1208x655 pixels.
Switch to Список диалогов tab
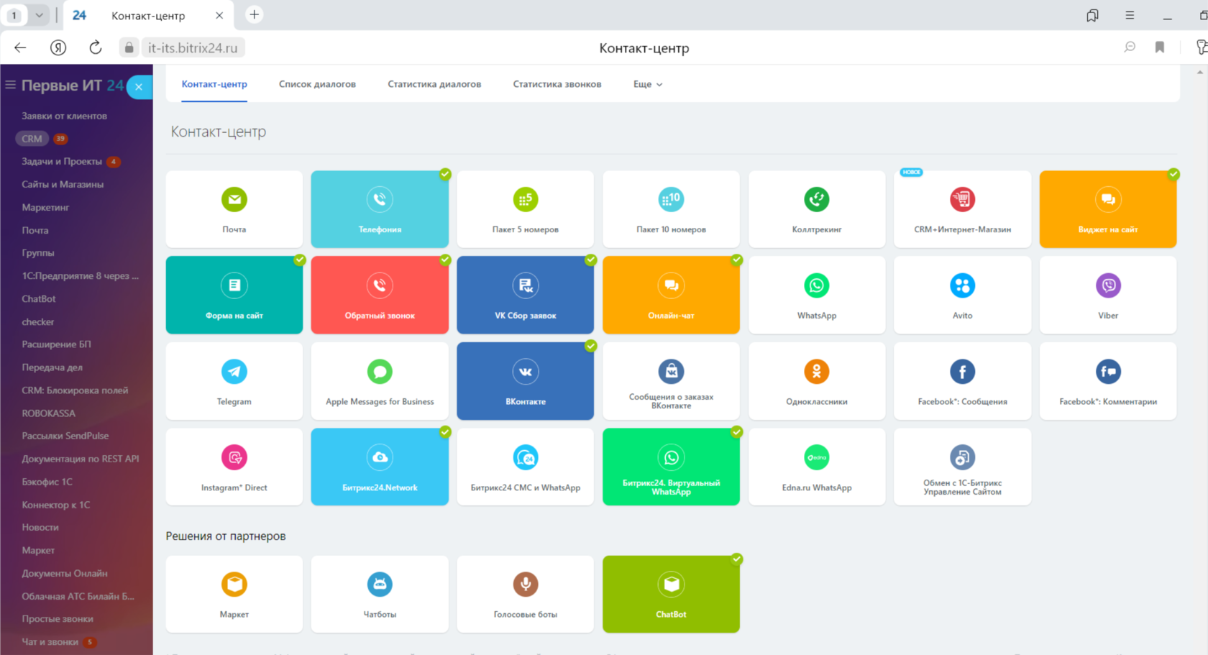pos(317,84)
